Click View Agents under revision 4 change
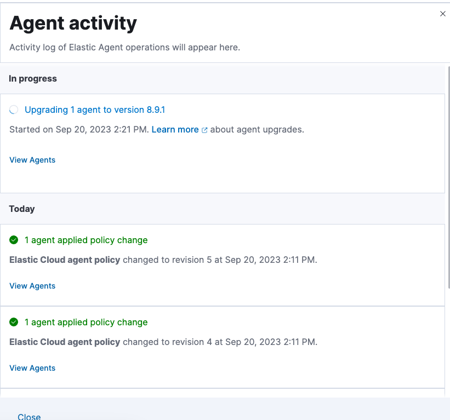 (32, 367)
